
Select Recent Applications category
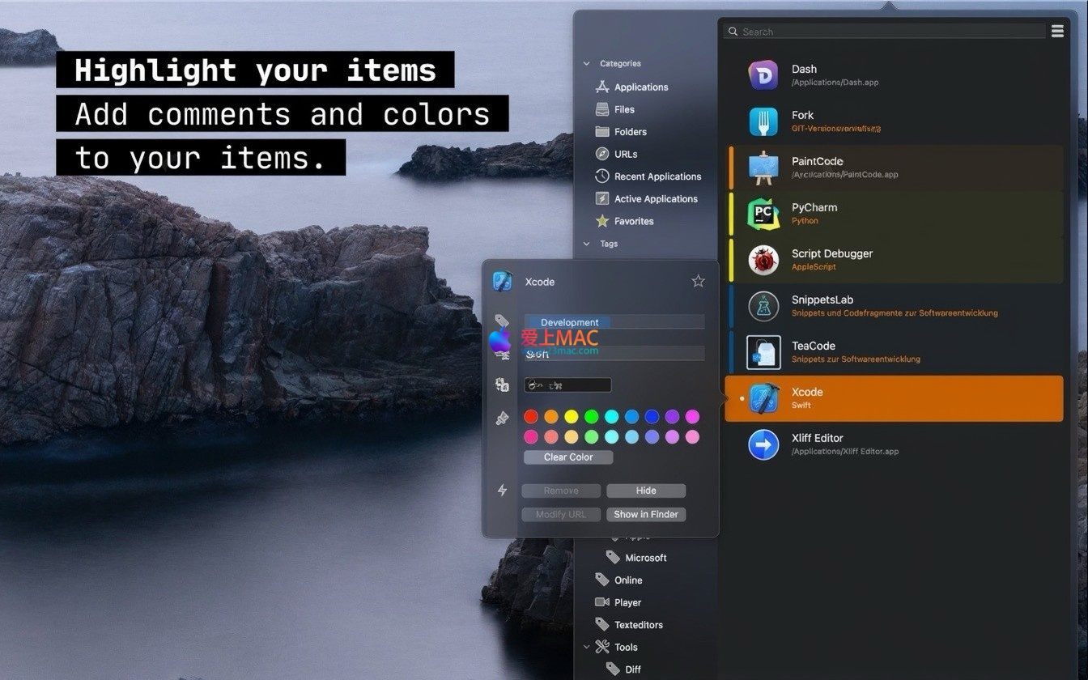point(657,176)
